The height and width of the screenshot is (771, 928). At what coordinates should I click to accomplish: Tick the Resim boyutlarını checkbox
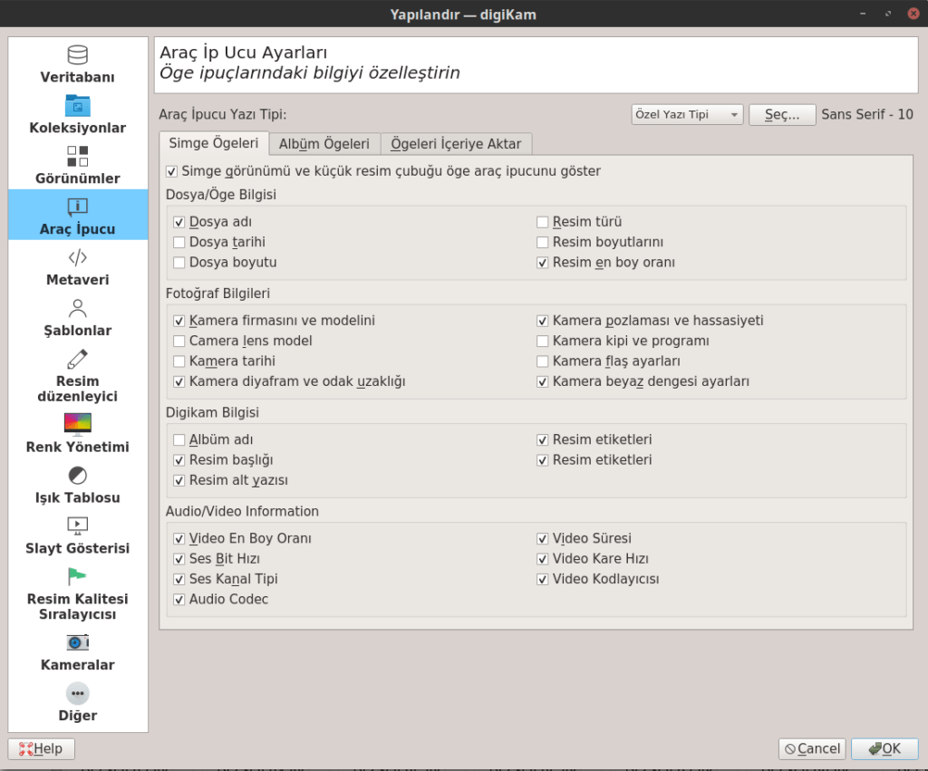pyautogui.click(x=542, y=242)
